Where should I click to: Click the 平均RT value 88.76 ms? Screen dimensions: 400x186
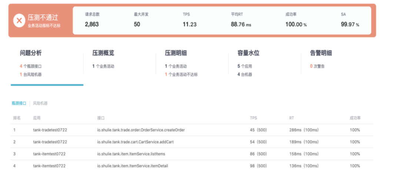(241, 24)
